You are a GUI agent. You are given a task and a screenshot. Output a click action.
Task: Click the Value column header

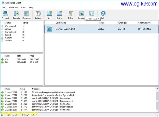(25, 23)
